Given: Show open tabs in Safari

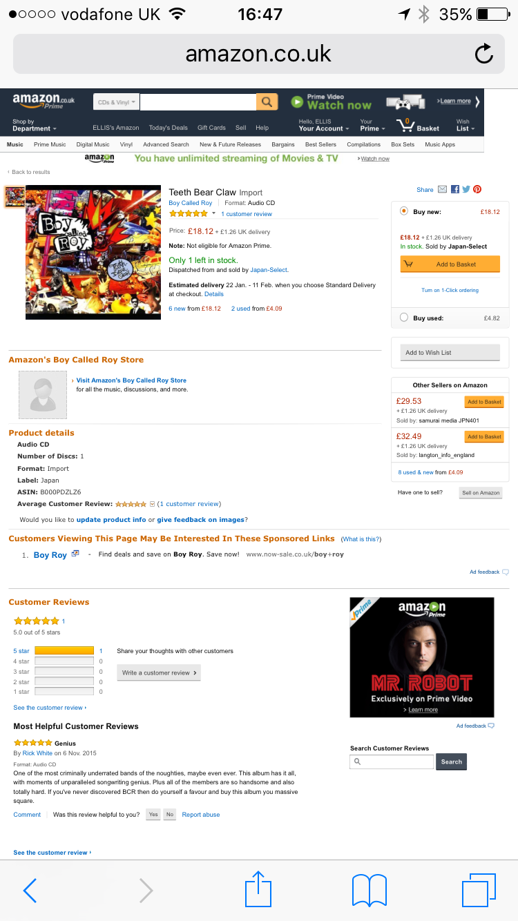Looking at the screenshot, I should 479,890.
